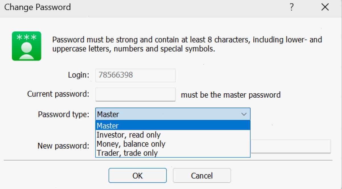This screenshot has width=342, height=189.
Task: Open help via the question mark button
Action: (292, 7)
